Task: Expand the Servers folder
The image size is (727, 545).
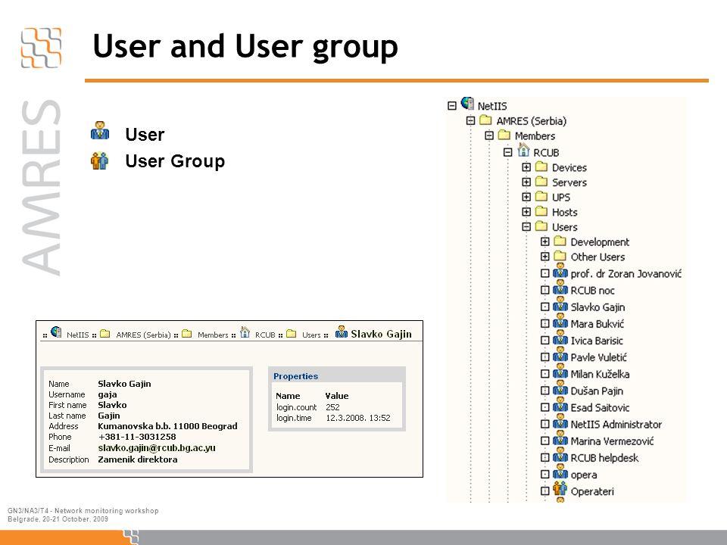Action: [x=526, y=182]
